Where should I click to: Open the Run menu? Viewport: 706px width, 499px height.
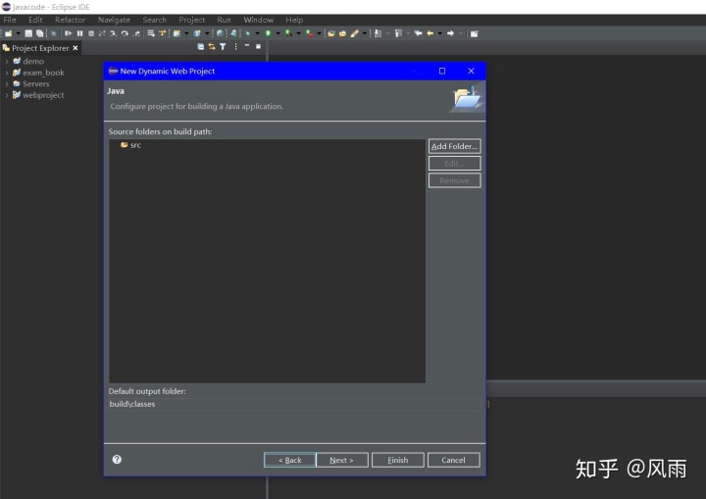224,20
